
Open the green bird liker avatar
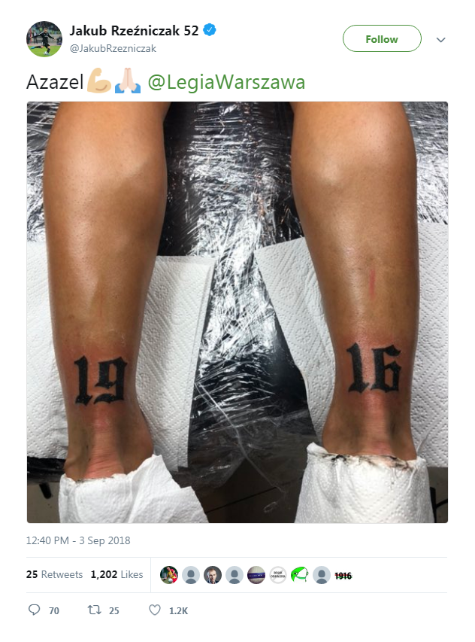300,575
